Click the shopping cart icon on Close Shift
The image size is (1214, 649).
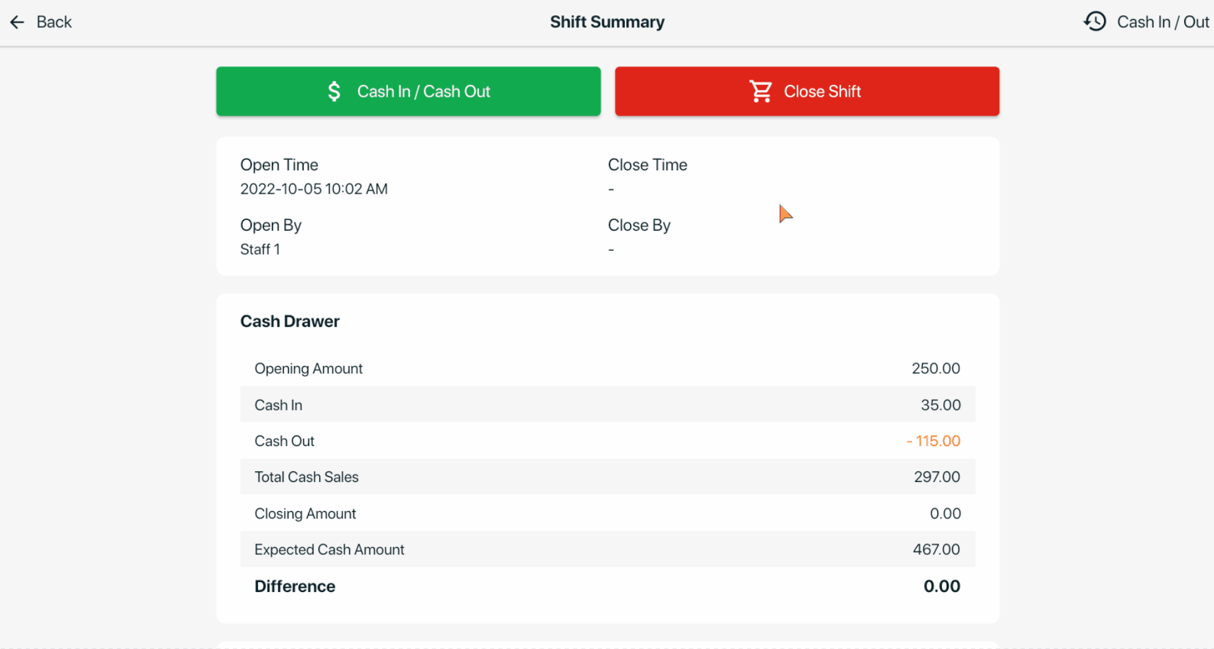click(761, 91)
